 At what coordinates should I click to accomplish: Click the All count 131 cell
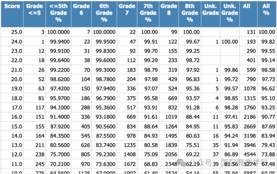click(x=248, y=32)
